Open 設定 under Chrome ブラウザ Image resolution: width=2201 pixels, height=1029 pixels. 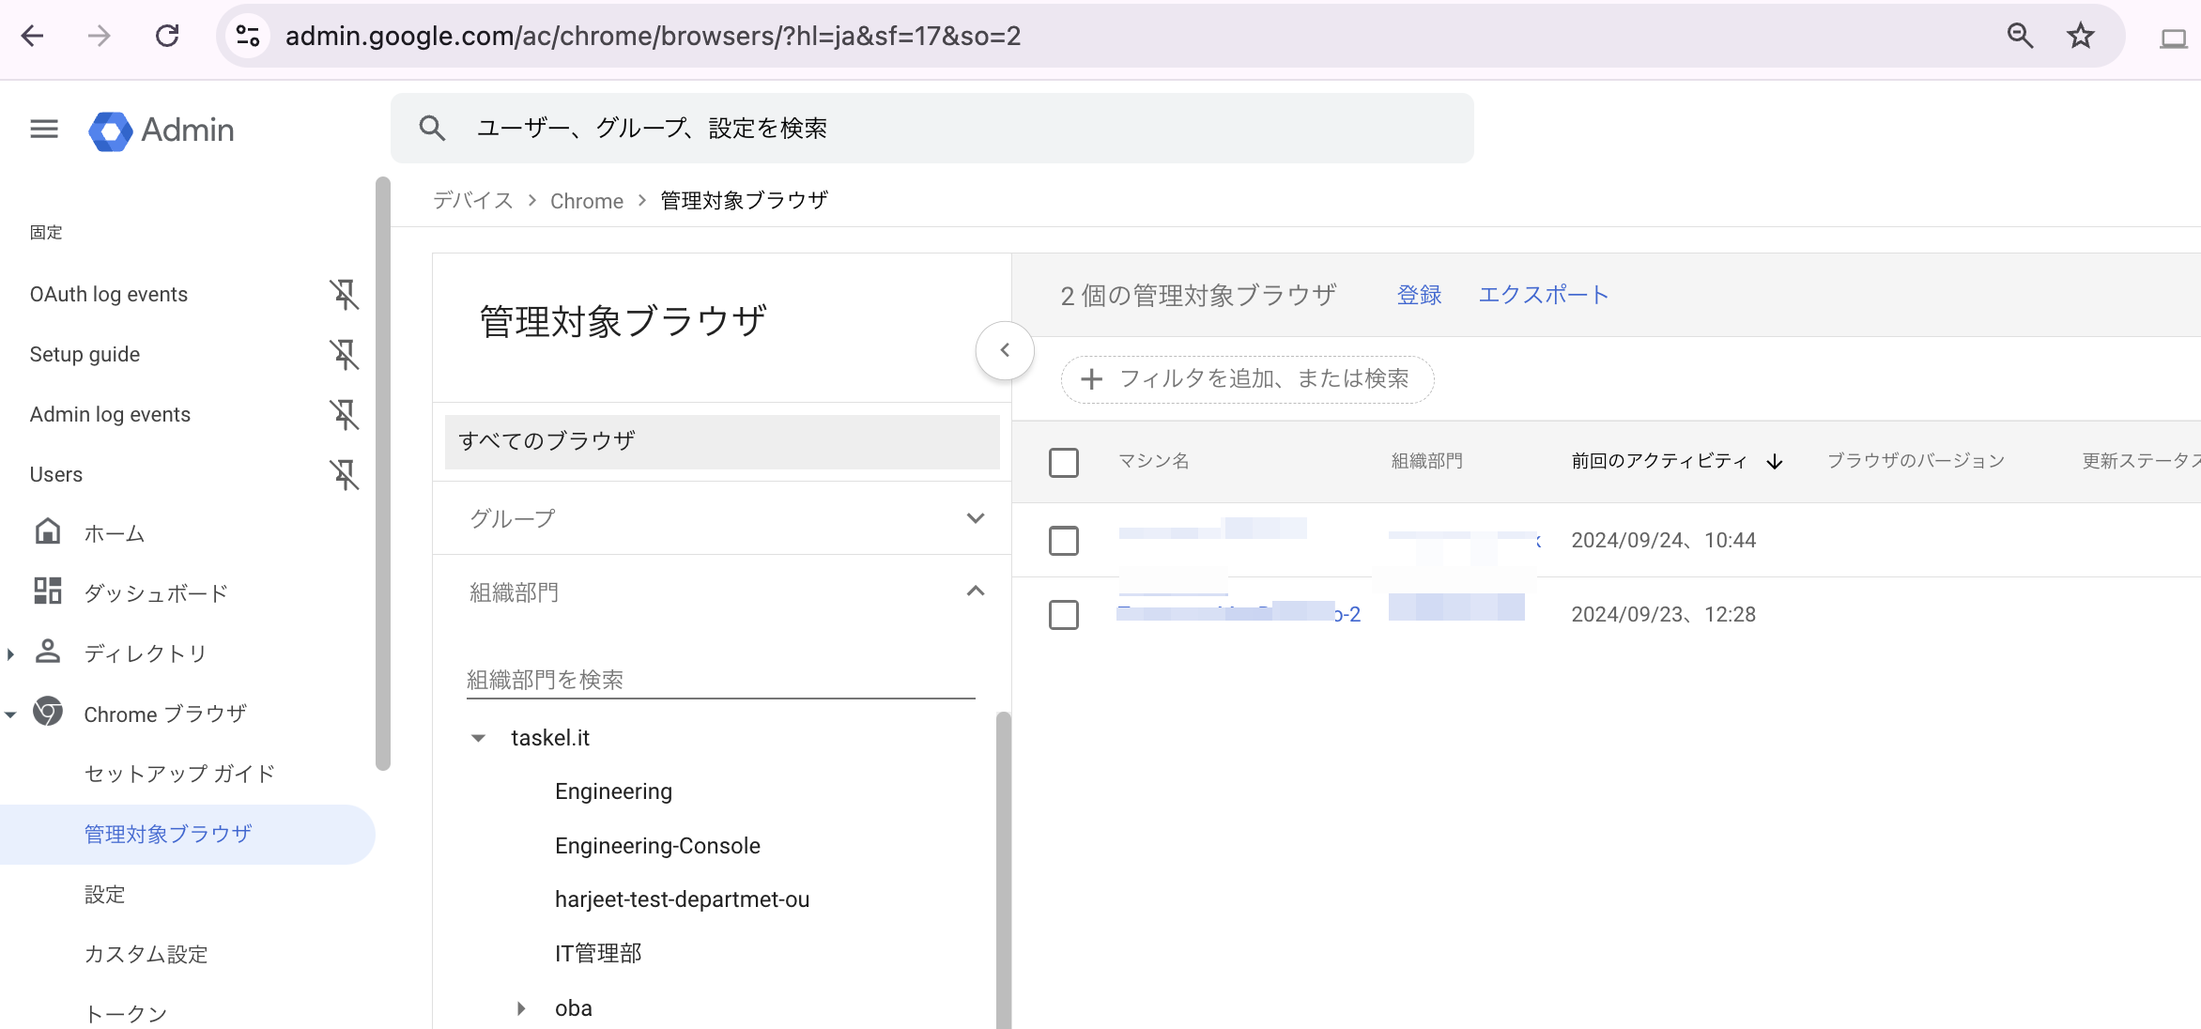pos(104,894)
